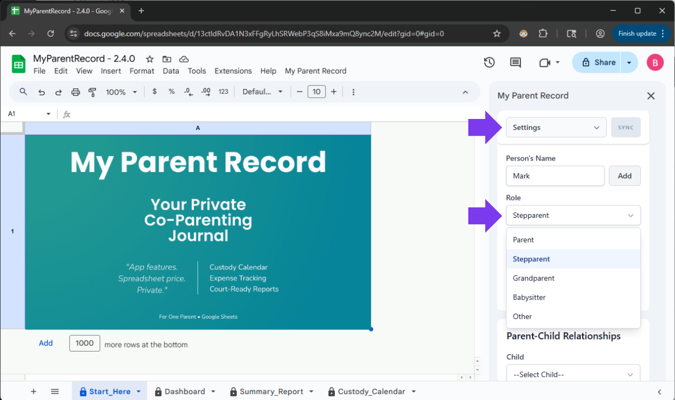Select the paint format tool
The width and height of the screenshot is (675, 400).
tap(92, 92)
